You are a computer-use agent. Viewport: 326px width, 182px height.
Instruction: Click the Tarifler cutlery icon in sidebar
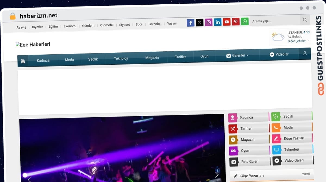[233, 129]
